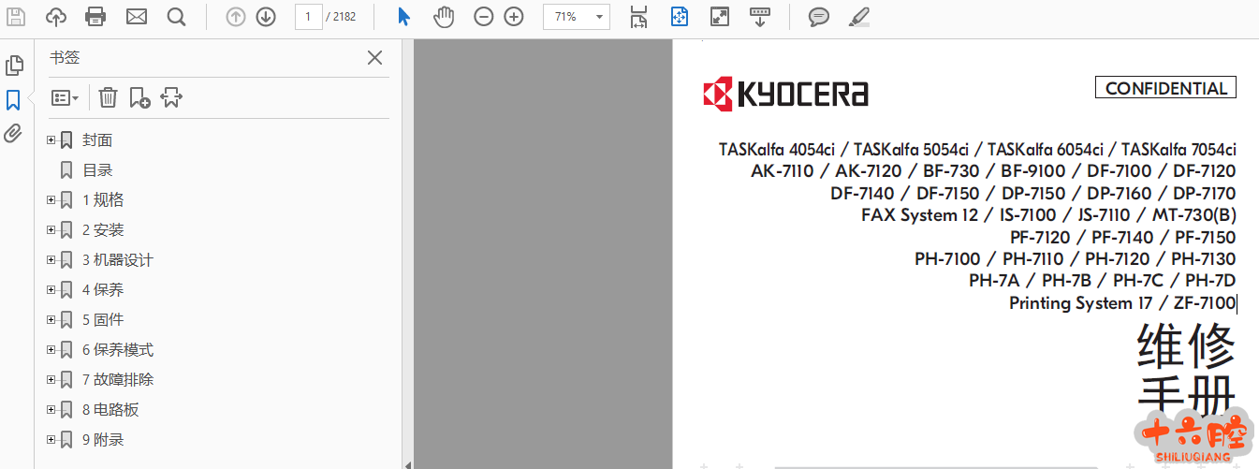Click the print icon in toolbar

click(x=95, y=17)
